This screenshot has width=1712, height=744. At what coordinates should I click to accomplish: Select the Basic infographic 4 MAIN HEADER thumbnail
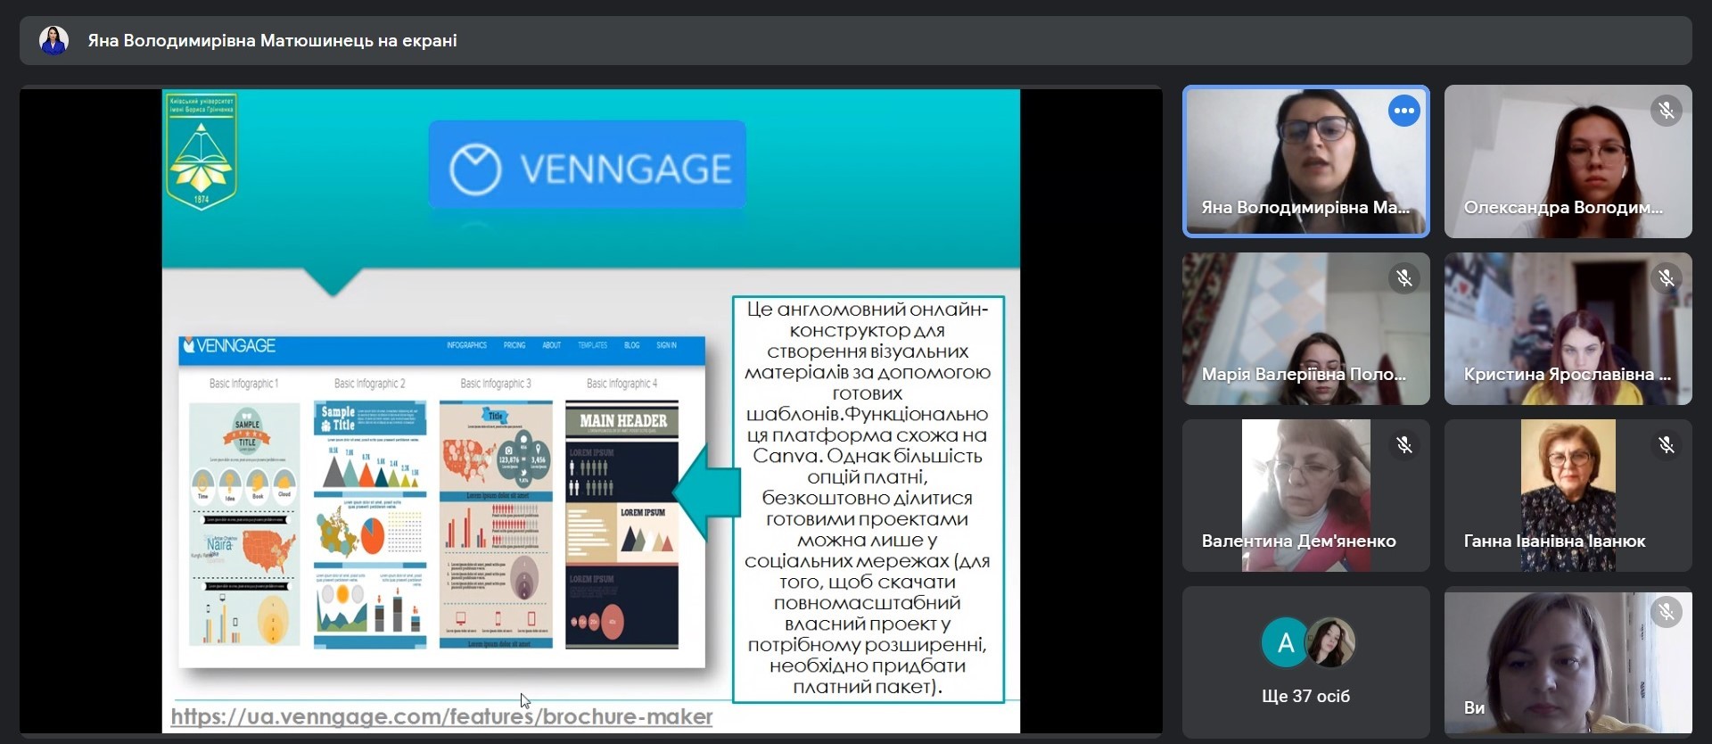click(621, 523)
